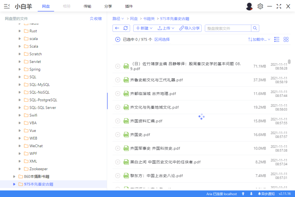Toggle the sidebar menu collapse icon

coord(7,6)
